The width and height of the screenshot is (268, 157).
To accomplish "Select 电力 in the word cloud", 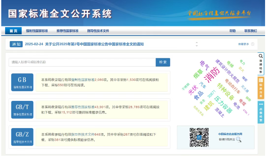I will click(x=242, y=62).
